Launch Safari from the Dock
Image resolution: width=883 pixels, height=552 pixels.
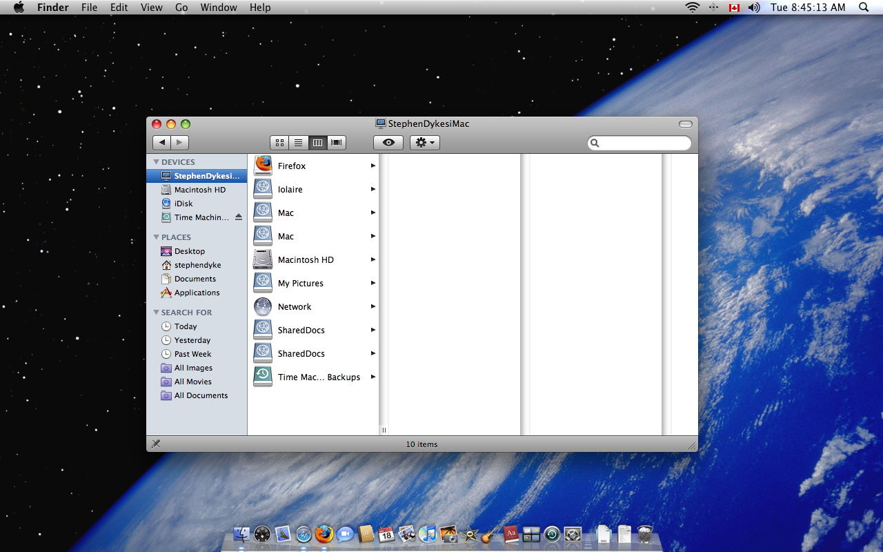coord(304,533)
